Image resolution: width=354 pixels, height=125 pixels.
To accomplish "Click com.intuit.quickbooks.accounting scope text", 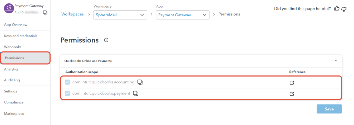I will click(x=104, y=82).
